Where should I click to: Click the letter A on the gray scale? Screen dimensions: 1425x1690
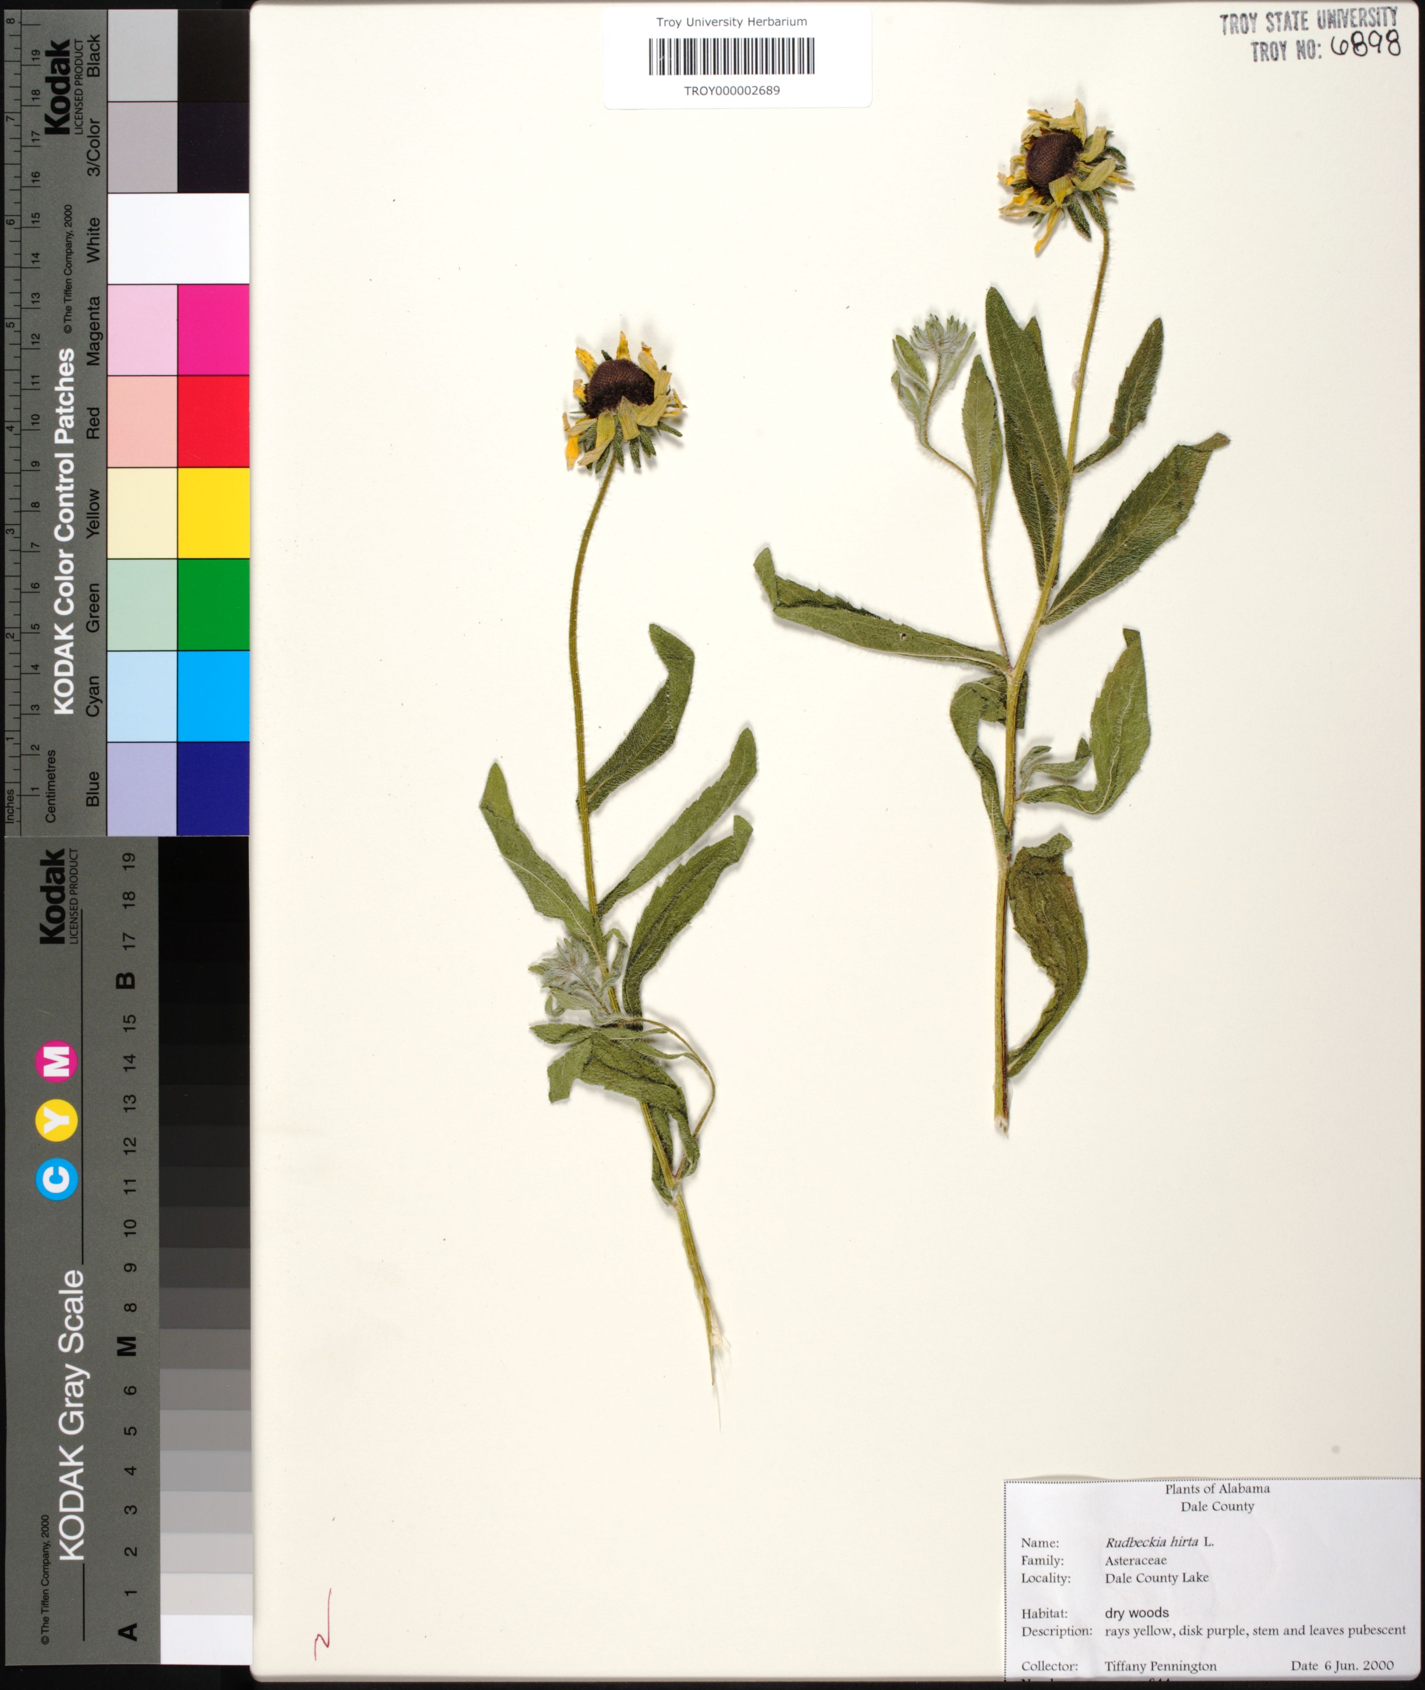pyautogui.click(x=127, y=1631)
